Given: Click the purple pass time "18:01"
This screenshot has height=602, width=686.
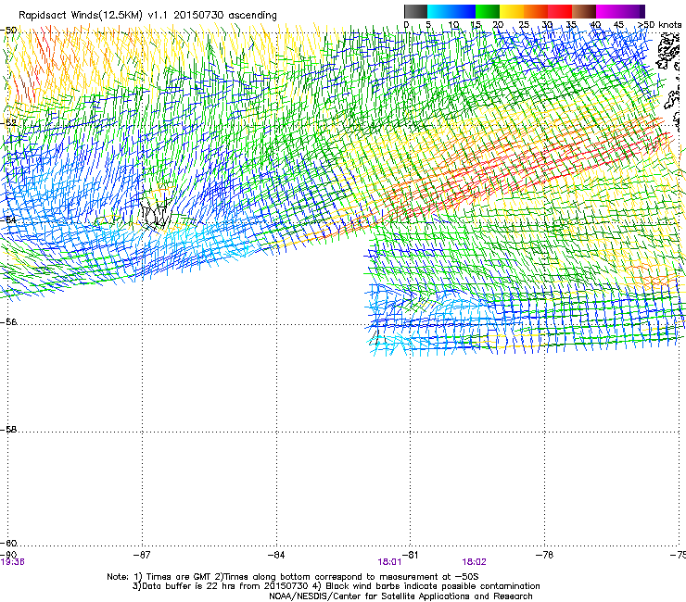Looking at the screenshot, I should coord(389,562).
